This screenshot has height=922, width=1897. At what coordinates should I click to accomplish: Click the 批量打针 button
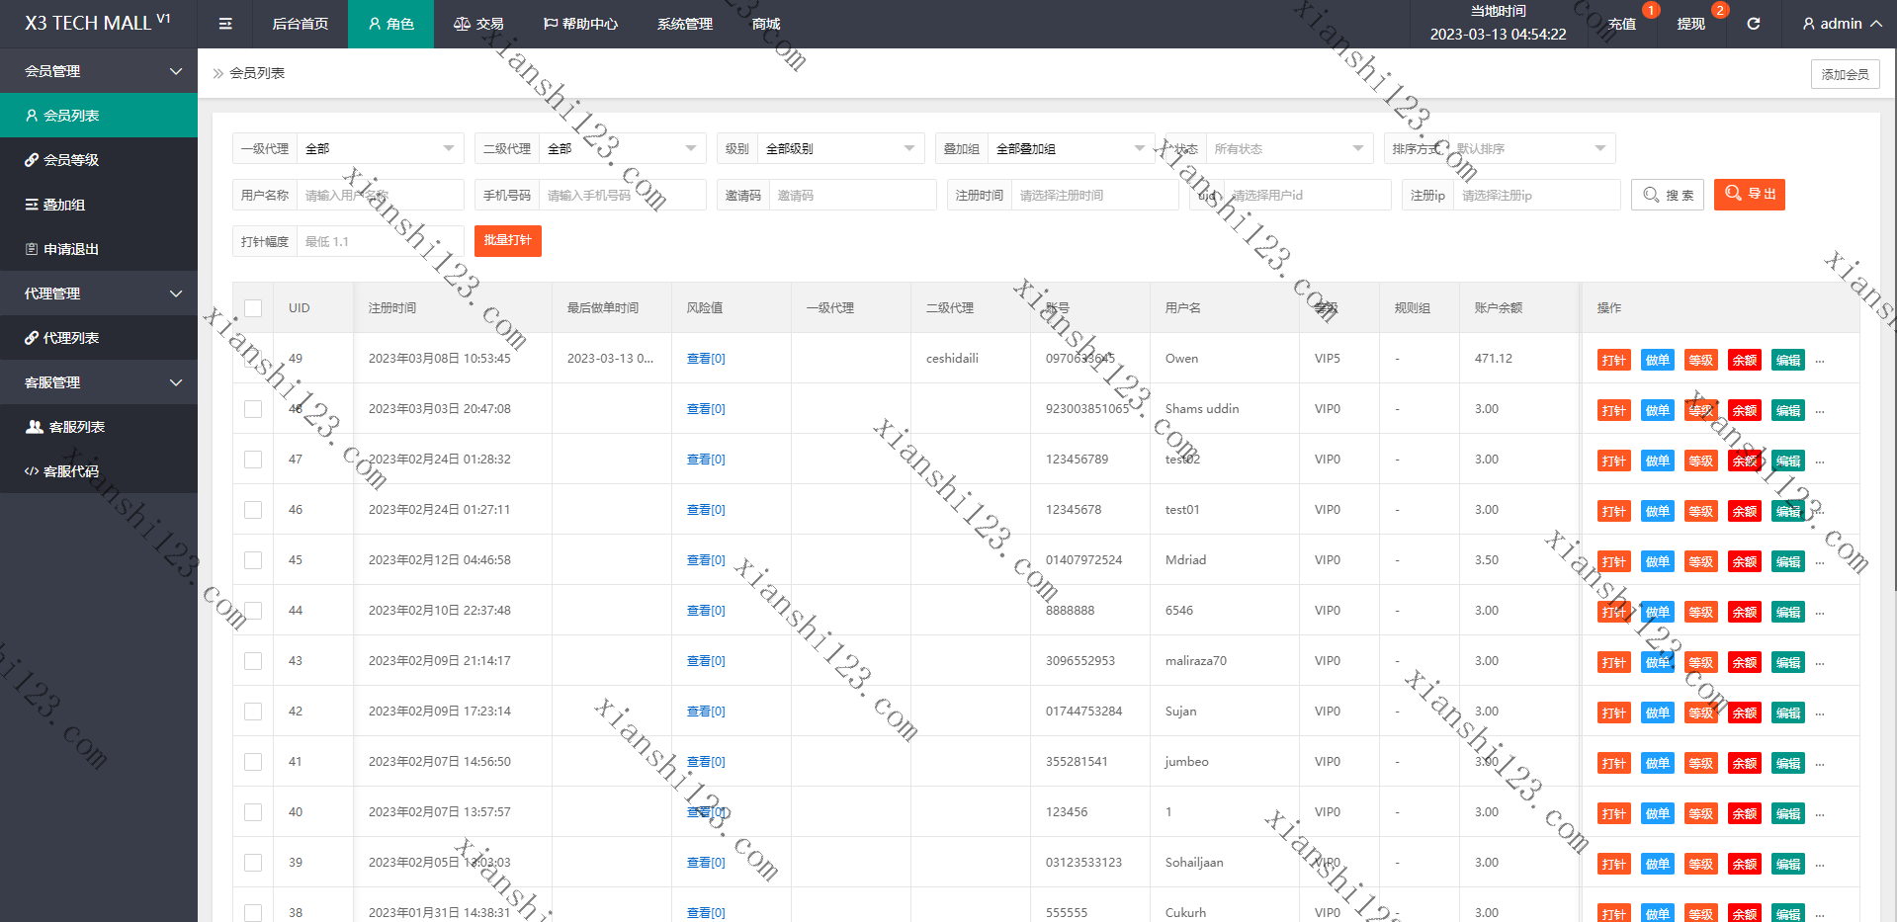point(508,241)
